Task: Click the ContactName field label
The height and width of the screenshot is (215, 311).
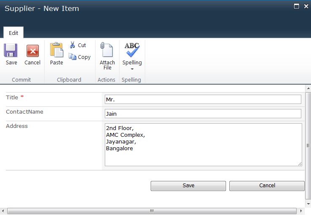Action: [24, 111]
